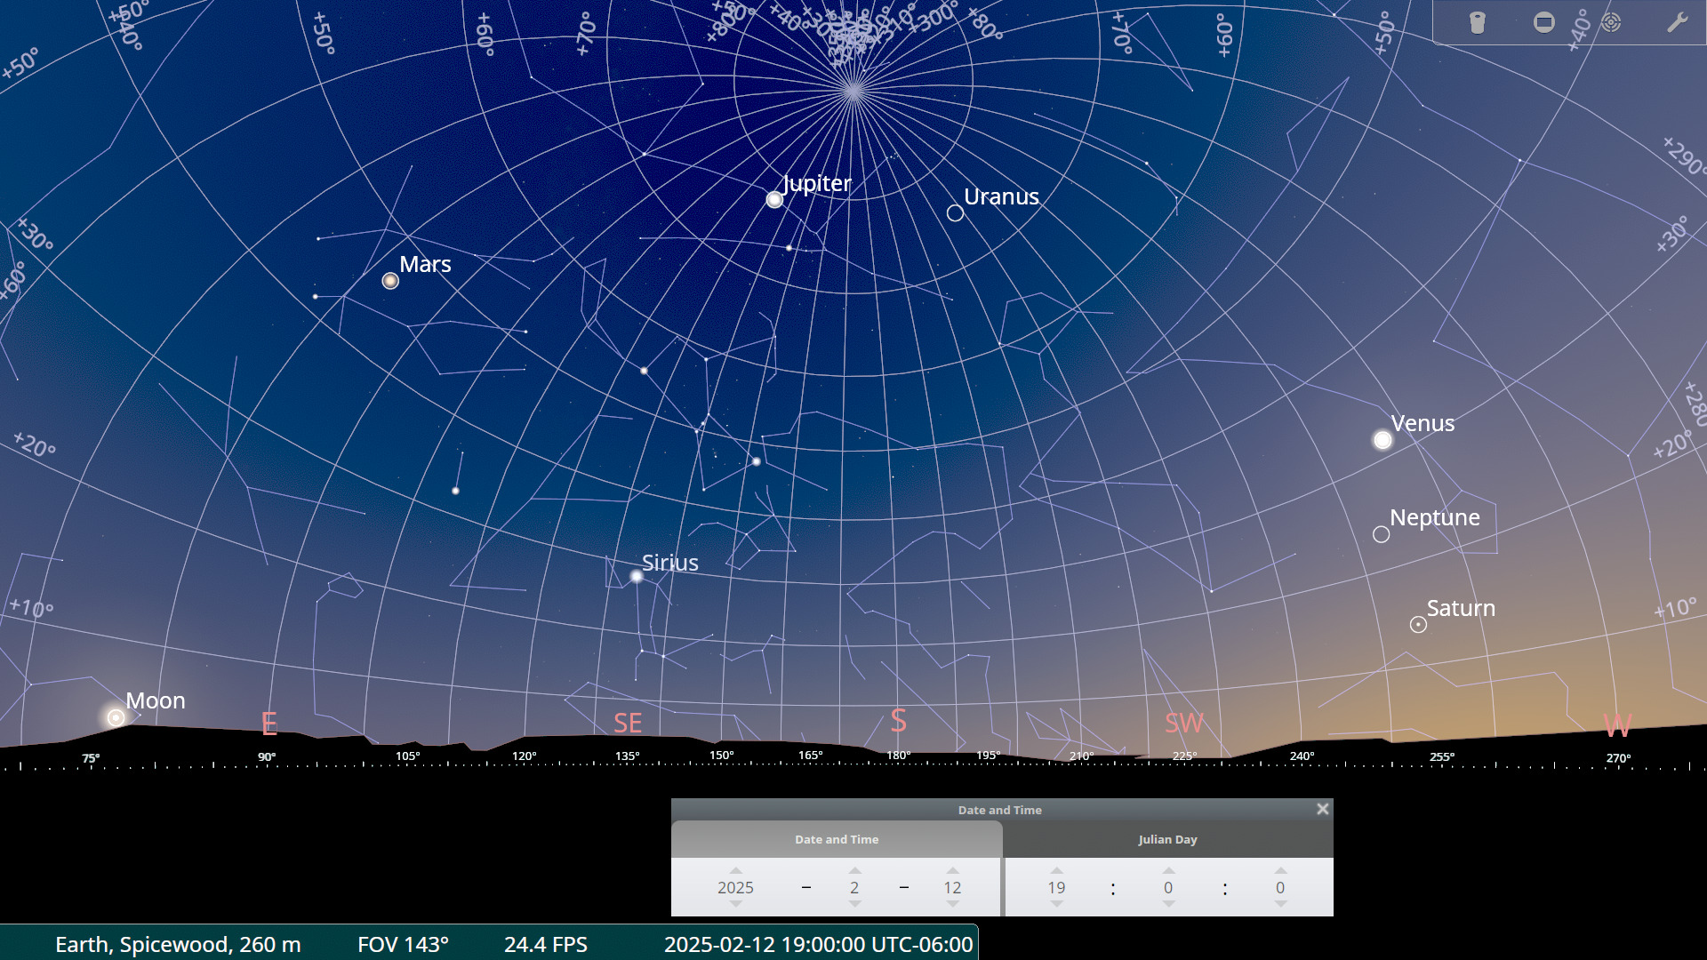Increase the year value above 2025

pyautogui.click(x=735, y=871)
